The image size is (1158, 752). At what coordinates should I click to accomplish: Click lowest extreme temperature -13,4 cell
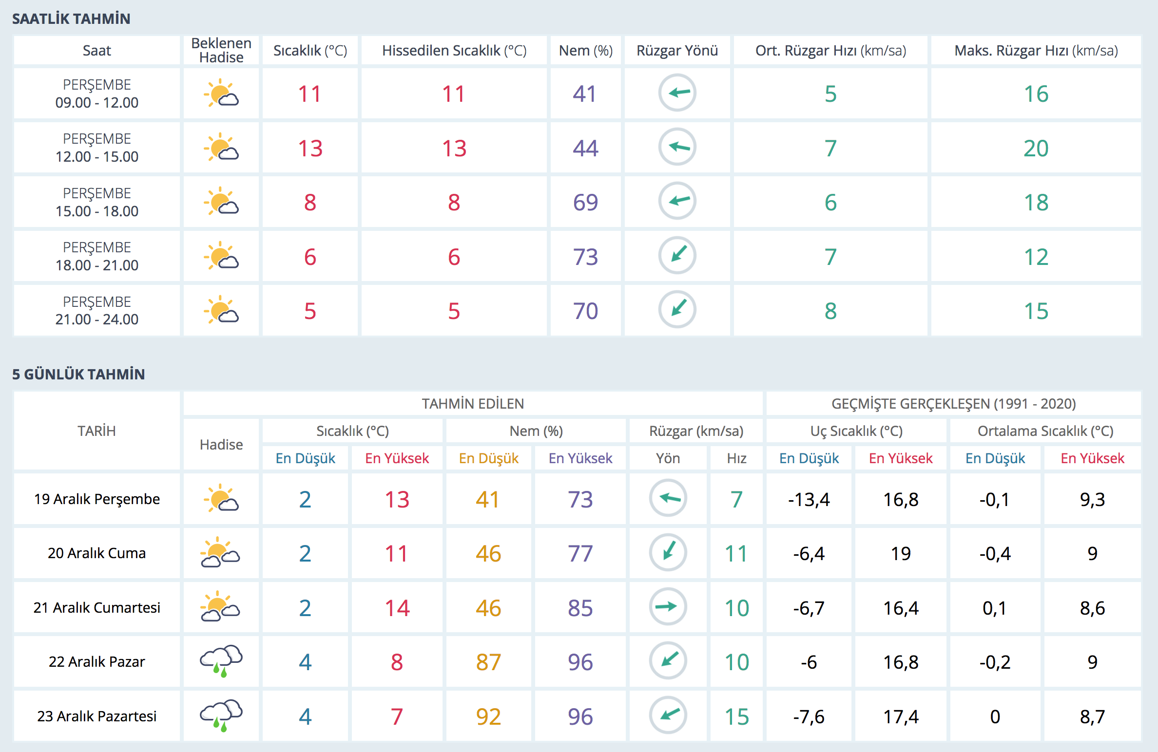pos(809,499)
